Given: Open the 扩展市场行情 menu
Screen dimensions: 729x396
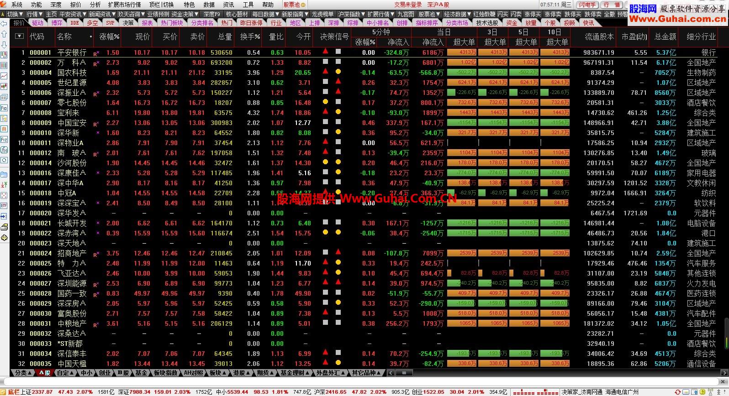Looking at the screenshot, I should (124, 5).
